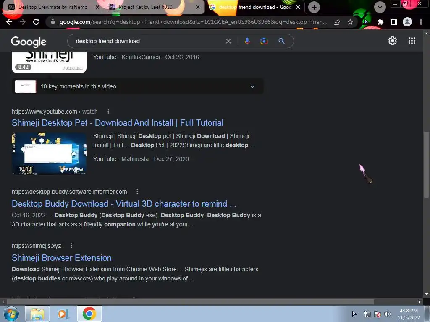The height and width of the screenshot is (322, 430).
Task: Open the tab search dropdown arrow
Action: pos(380,7)
